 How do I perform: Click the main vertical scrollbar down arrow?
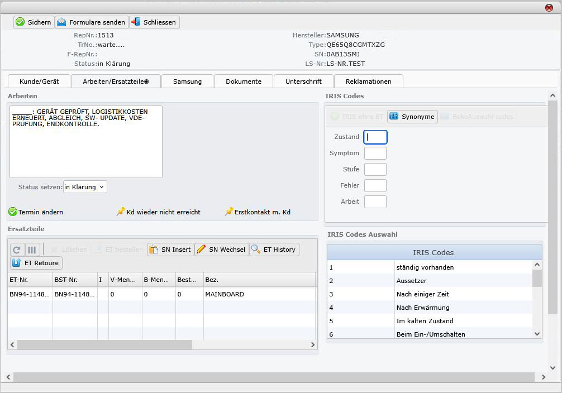coord(553,367)
